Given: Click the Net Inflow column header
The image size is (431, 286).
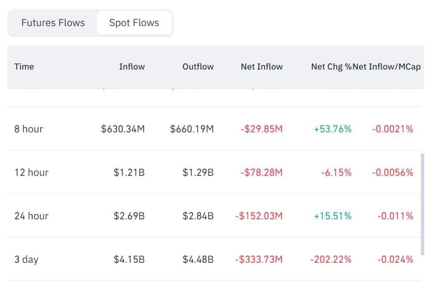Looking at the screenshot, I should [262, 67].
